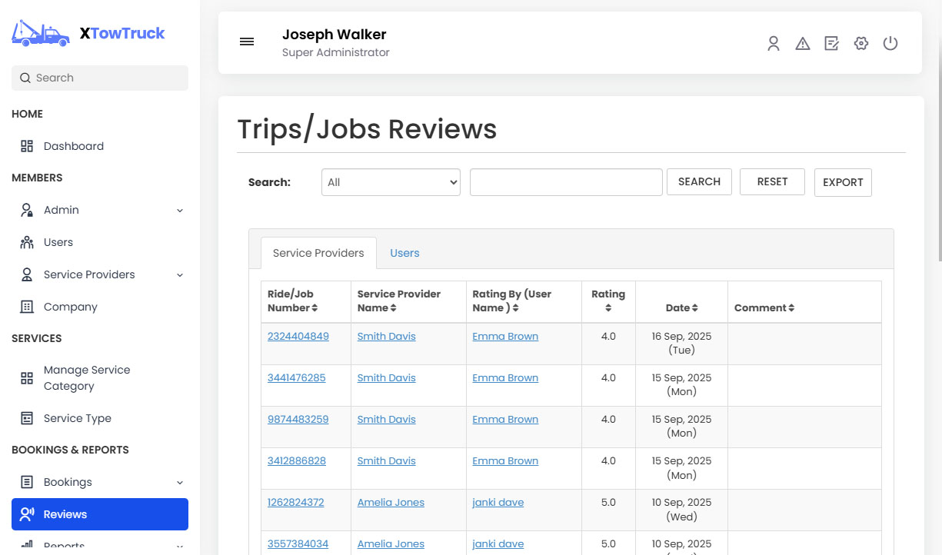This screenshot has width=942, height=555.
Task: Click the Users group icon in sidebar
Action: (x=26, y=242)
